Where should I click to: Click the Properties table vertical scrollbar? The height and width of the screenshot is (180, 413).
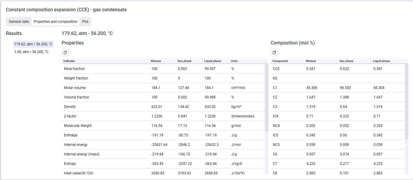[x=267, y=98]
